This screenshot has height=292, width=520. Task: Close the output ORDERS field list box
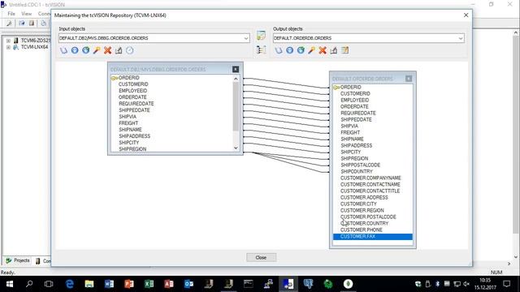tap(409, 79)
